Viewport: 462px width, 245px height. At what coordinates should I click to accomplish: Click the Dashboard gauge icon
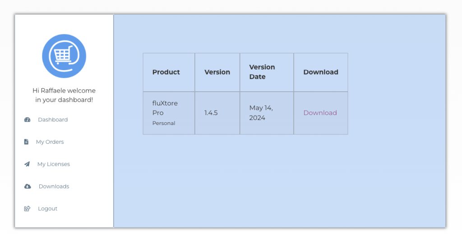coord(27,120)
